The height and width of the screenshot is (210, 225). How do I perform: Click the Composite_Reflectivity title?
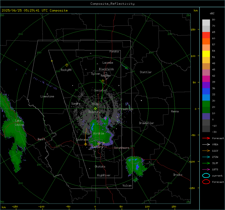tap(112, 4)
